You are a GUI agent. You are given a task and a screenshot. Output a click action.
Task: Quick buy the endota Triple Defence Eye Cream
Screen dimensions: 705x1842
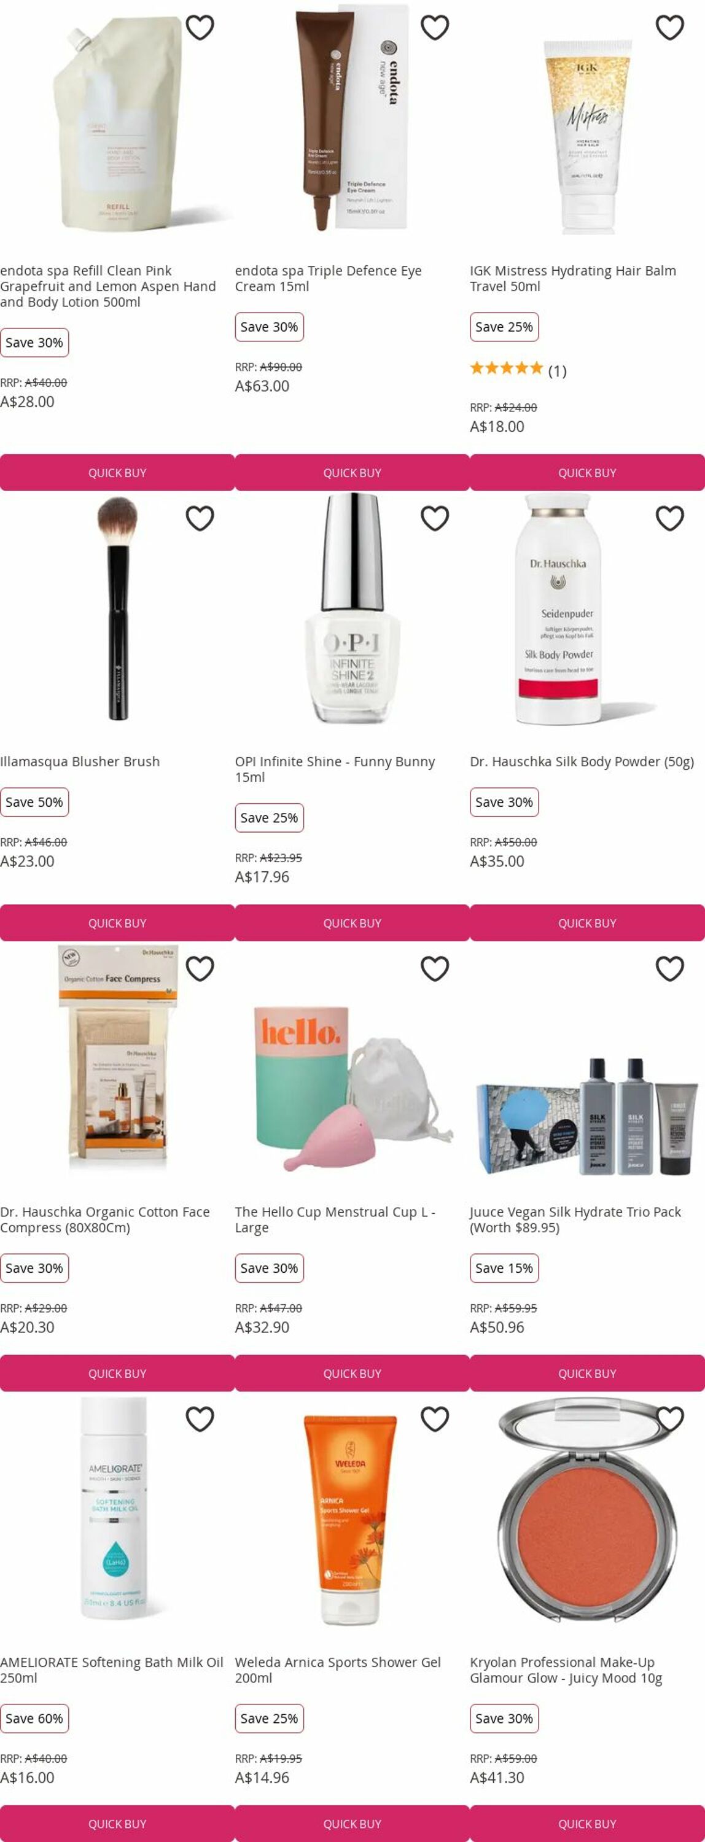pyautogui.click(x=352, y=473)
